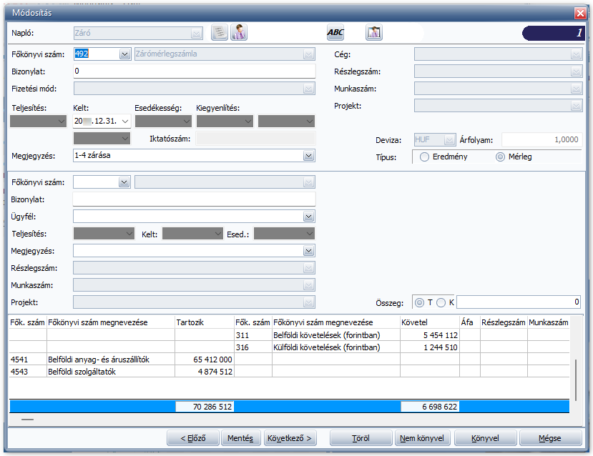Expand the header Megjegyzés 1-4 zárása dropdown
593x456 pixels.
(308, 156)
